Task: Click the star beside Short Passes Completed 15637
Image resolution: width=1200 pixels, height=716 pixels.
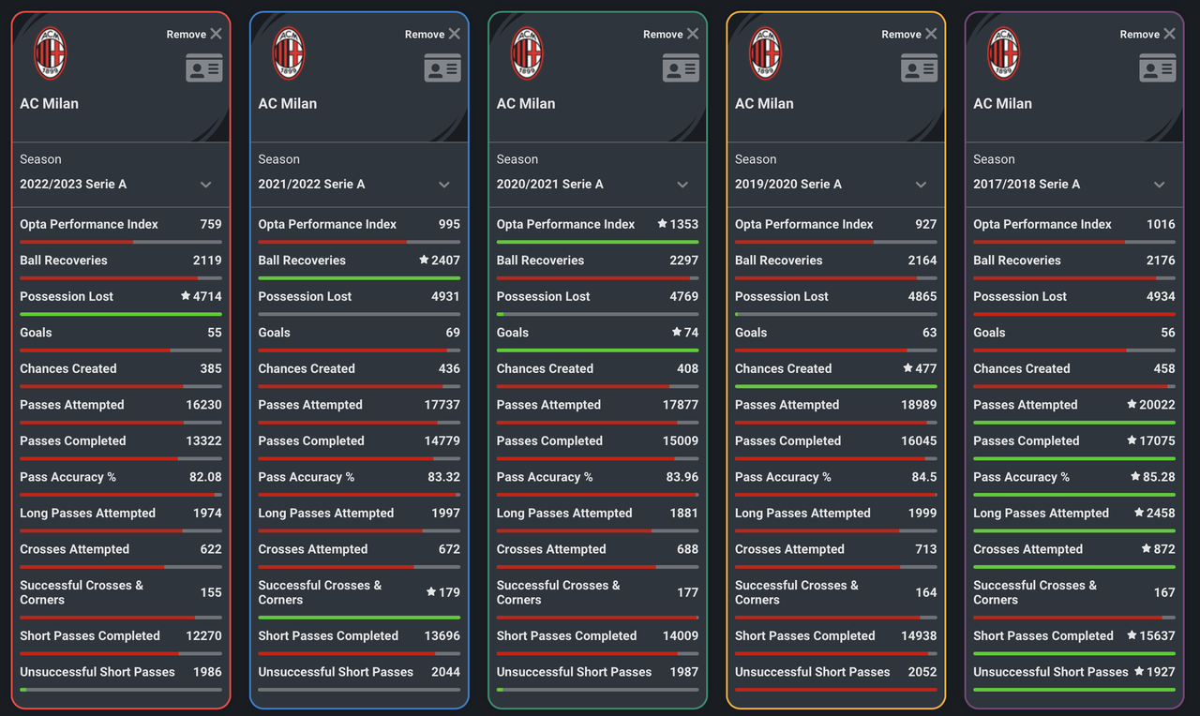Action: [x=1132, y=635]
